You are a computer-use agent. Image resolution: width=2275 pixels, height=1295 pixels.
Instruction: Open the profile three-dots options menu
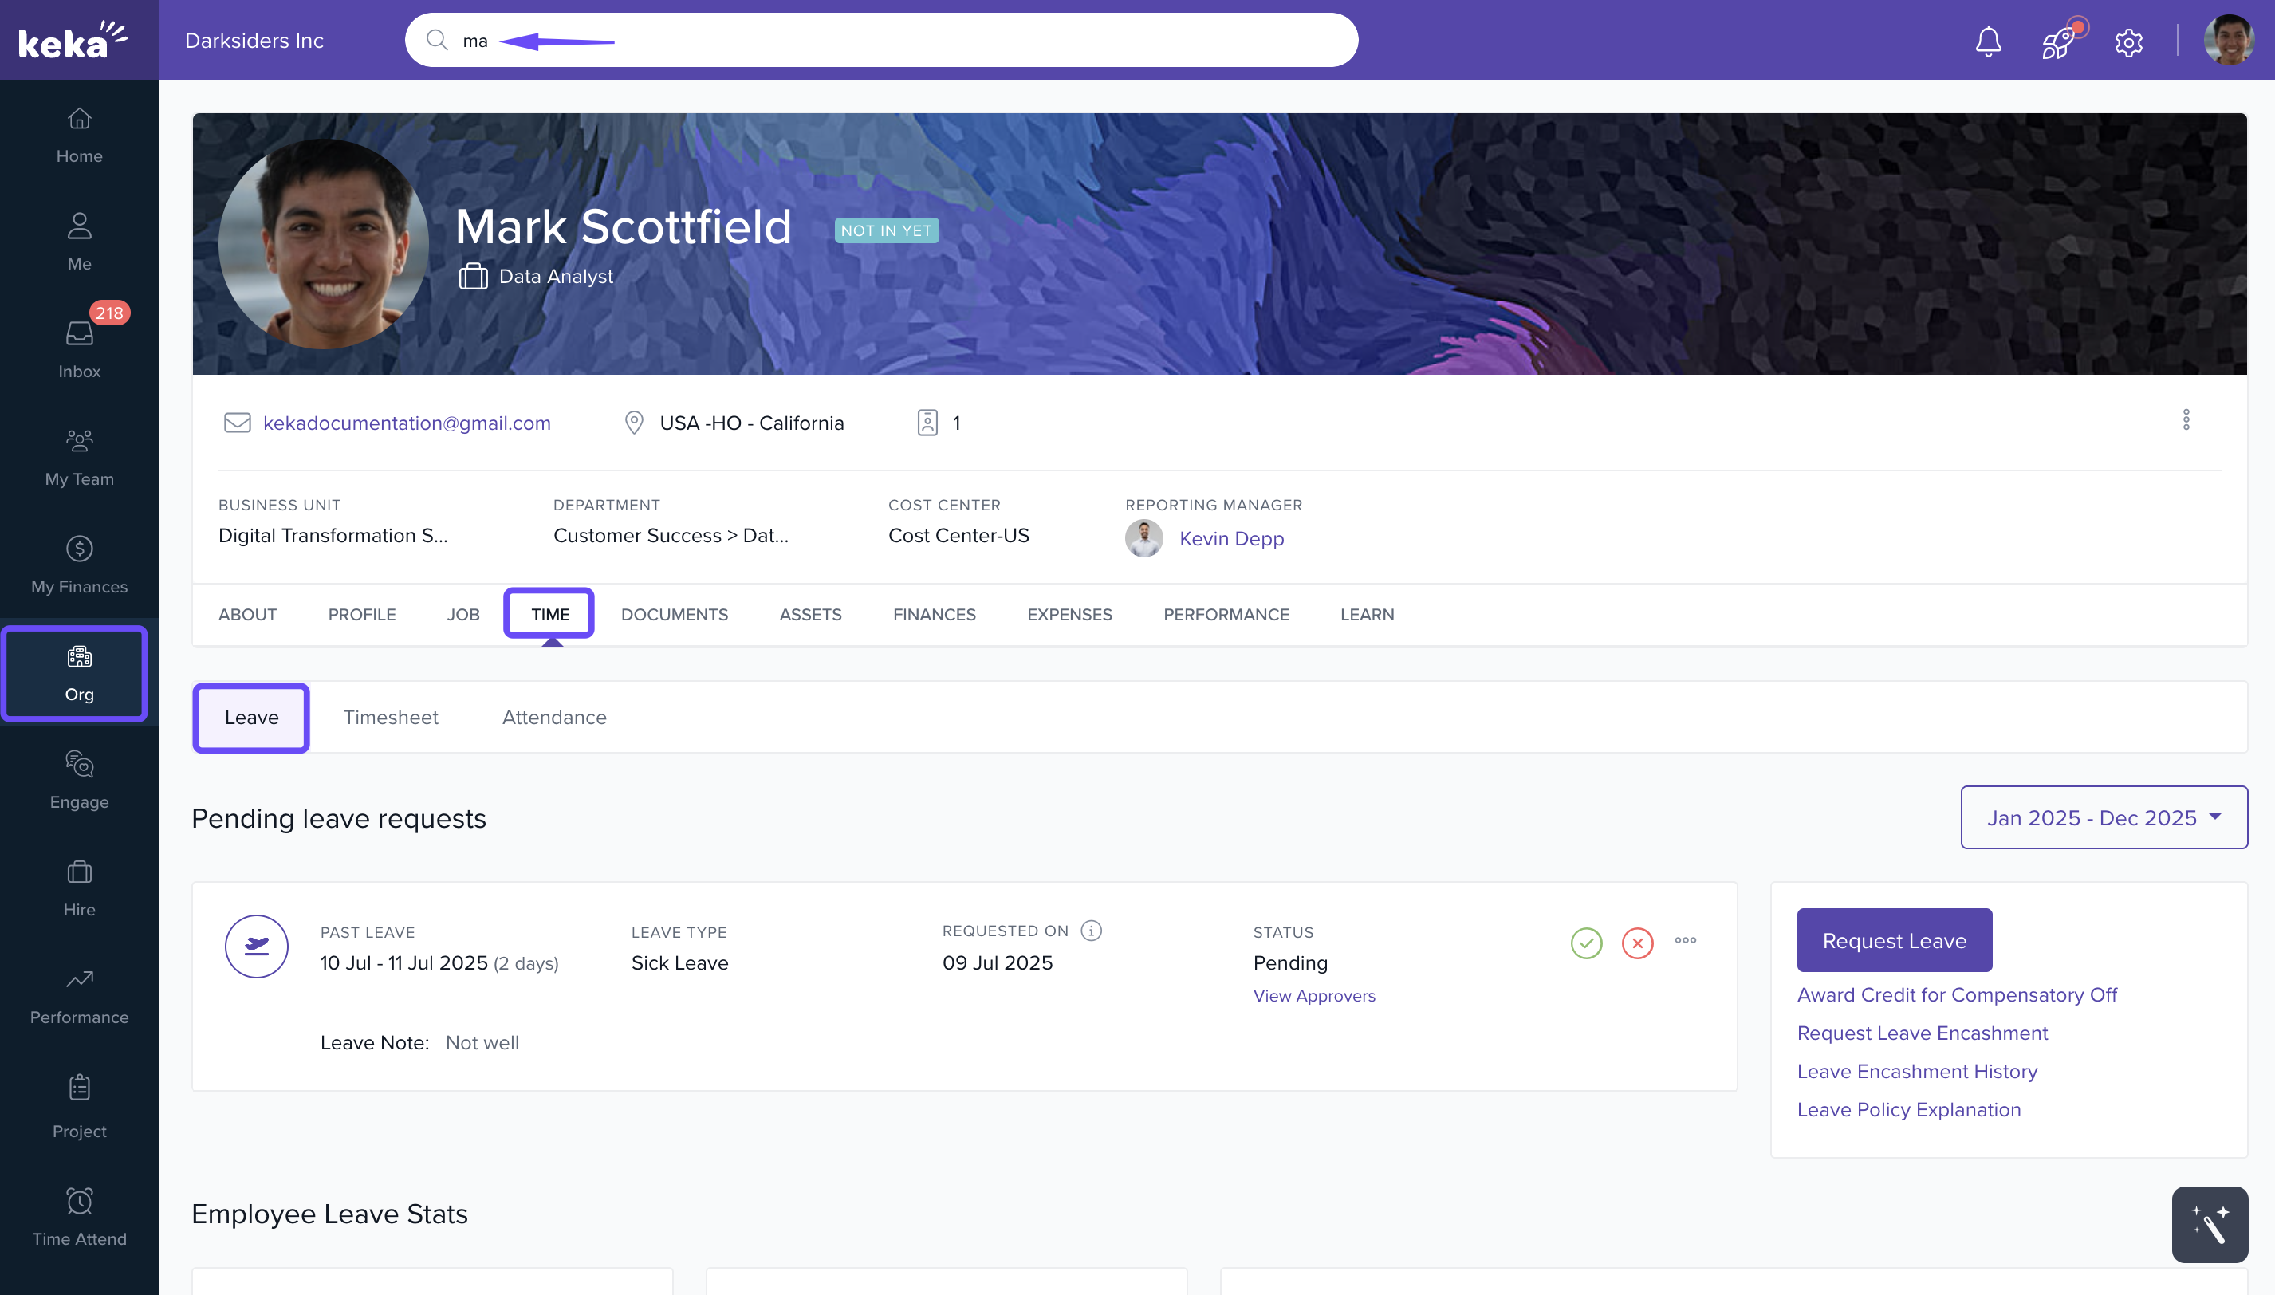click(x=2186, y=419)
